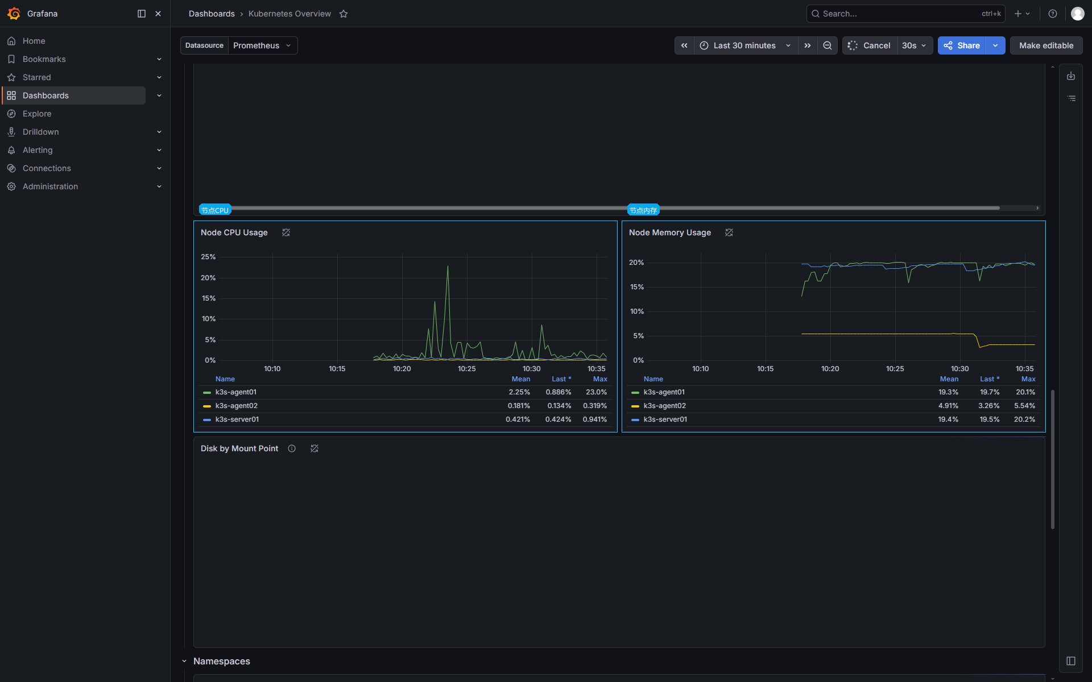This screenshot has height=682, width=1092.
Task: Dock the side menu toggle icon
Action: (x=142, y=14)
